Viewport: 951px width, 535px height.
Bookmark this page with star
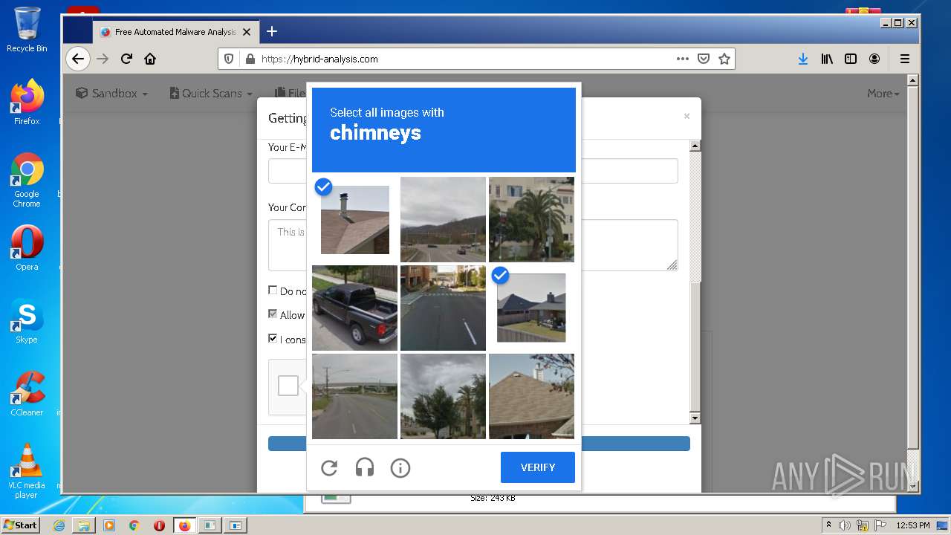(724, 59)
